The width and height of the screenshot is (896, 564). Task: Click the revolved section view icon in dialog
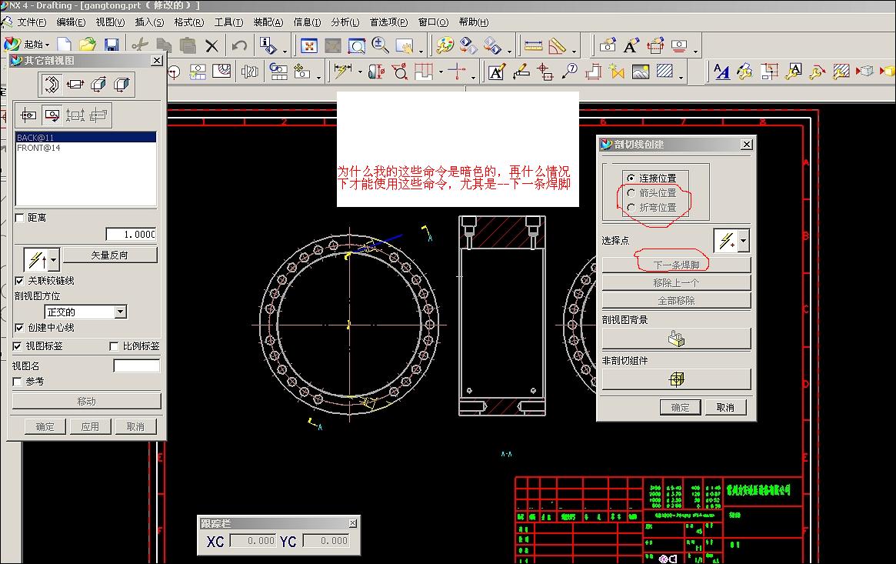point(52,85)
